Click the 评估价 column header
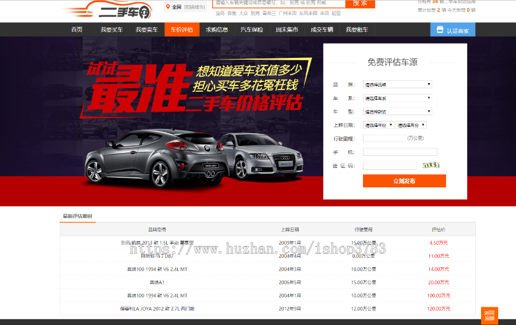This screenshot has width=516, height=325. (x=439, y=230)
